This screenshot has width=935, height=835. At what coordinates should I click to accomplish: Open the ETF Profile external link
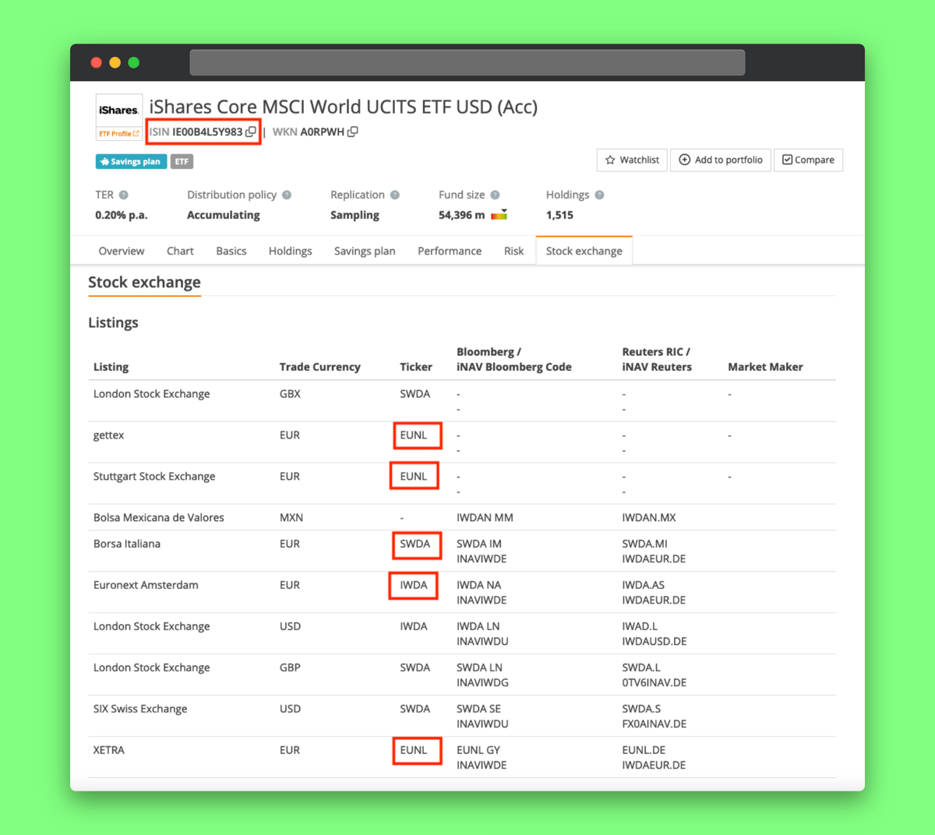point(118,134)
